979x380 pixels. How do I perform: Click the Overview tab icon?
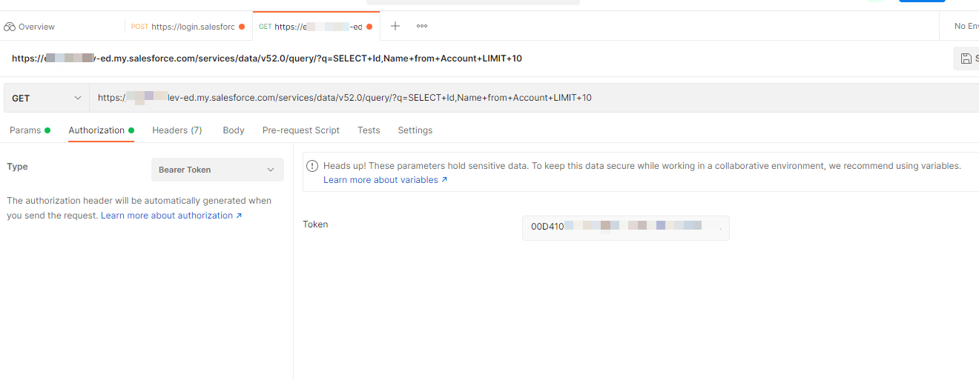coord(10,27)
